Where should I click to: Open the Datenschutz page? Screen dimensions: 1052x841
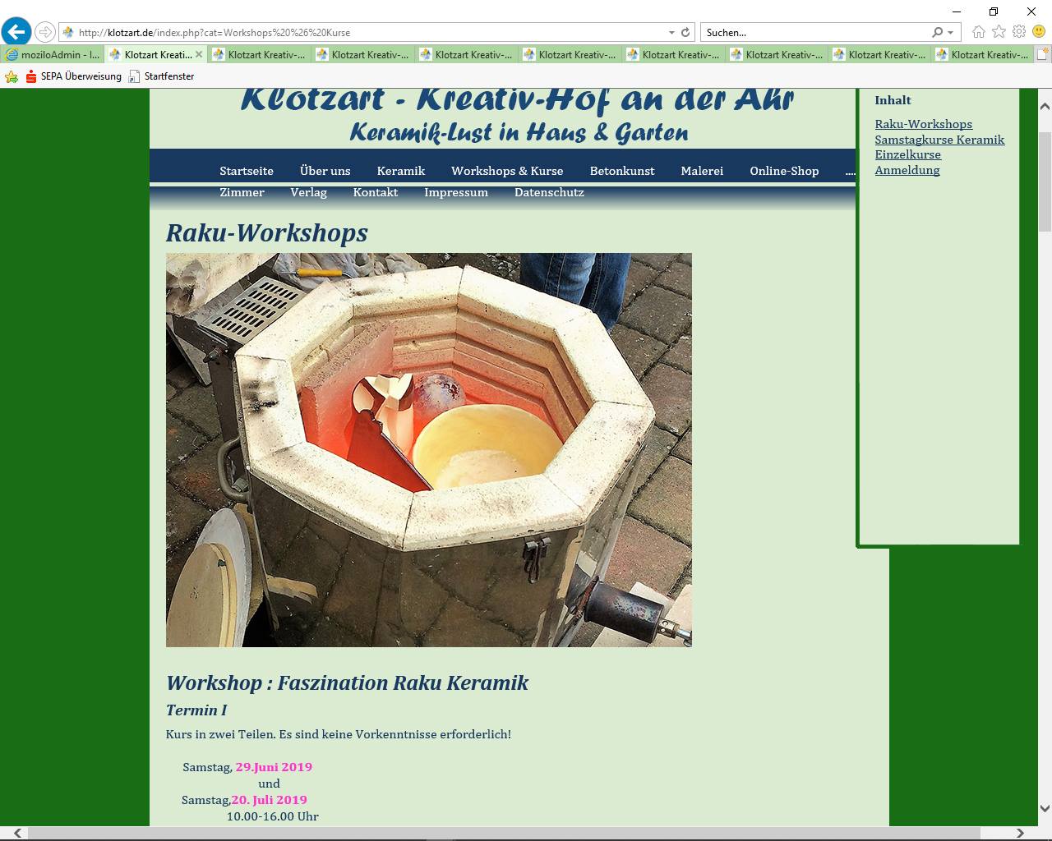pos(549,192)
